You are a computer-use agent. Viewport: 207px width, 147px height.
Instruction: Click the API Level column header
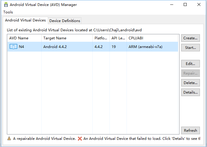118,38
